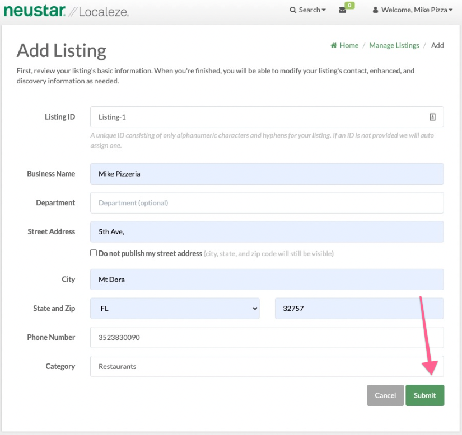Open the Search dropdown menu
Viewport: 462px width, 435px height.
click(x=308, y=10)
